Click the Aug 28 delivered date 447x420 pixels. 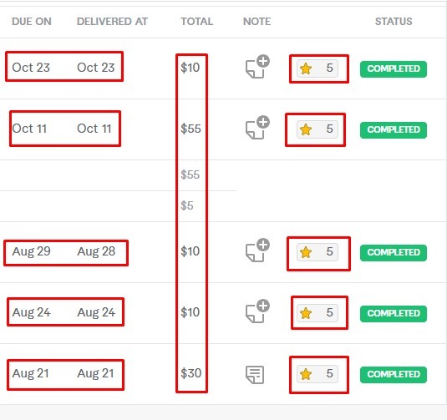pyautogui.click(x=96, y=251)
